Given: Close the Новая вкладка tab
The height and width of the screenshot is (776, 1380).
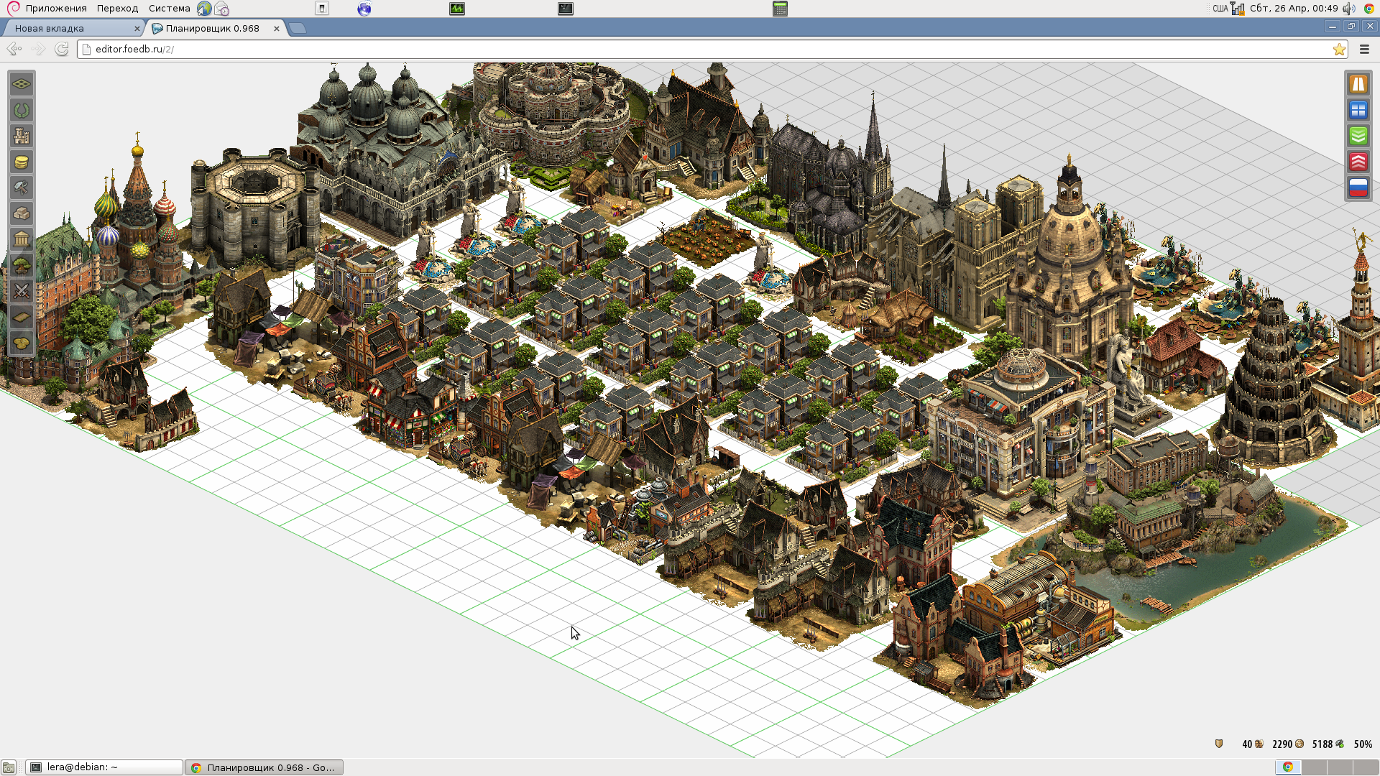Looking at the screenshot, I should [x=137, y=29].
